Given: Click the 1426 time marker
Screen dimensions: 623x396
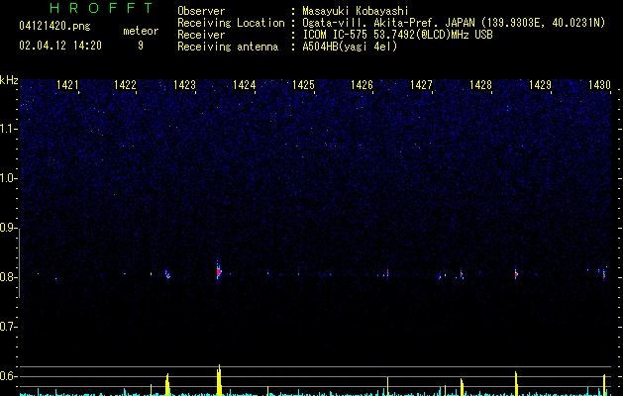Looking at the screenshot, I should (362, 85).
